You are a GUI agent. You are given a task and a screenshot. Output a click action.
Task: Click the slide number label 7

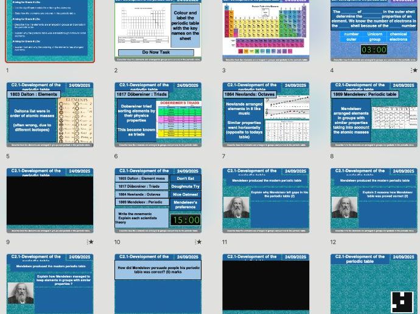coord(223,156)
